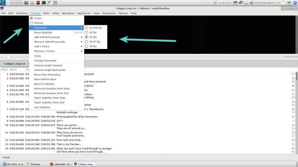This screenshot has width=298, height=167.
Task: Close the open Timings menu
Action: pyautogui.click(x=35, y=13)
